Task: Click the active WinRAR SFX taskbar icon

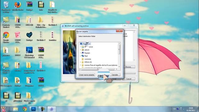Action: tap(51, 109)
